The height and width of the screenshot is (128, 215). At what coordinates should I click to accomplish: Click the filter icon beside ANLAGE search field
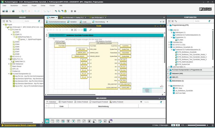click(40, 21)
